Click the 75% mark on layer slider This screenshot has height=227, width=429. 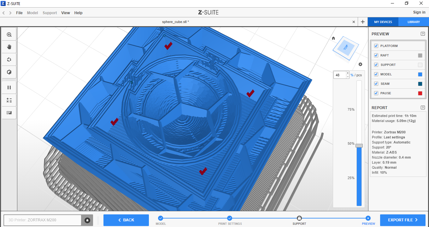pyautogui.click(x=351, y=109)
